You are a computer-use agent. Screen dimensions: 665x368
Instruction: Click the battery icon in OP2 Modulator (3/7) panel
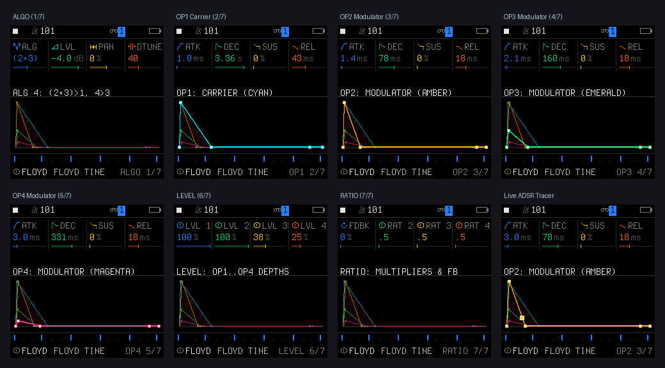click(x=482, y=31)
